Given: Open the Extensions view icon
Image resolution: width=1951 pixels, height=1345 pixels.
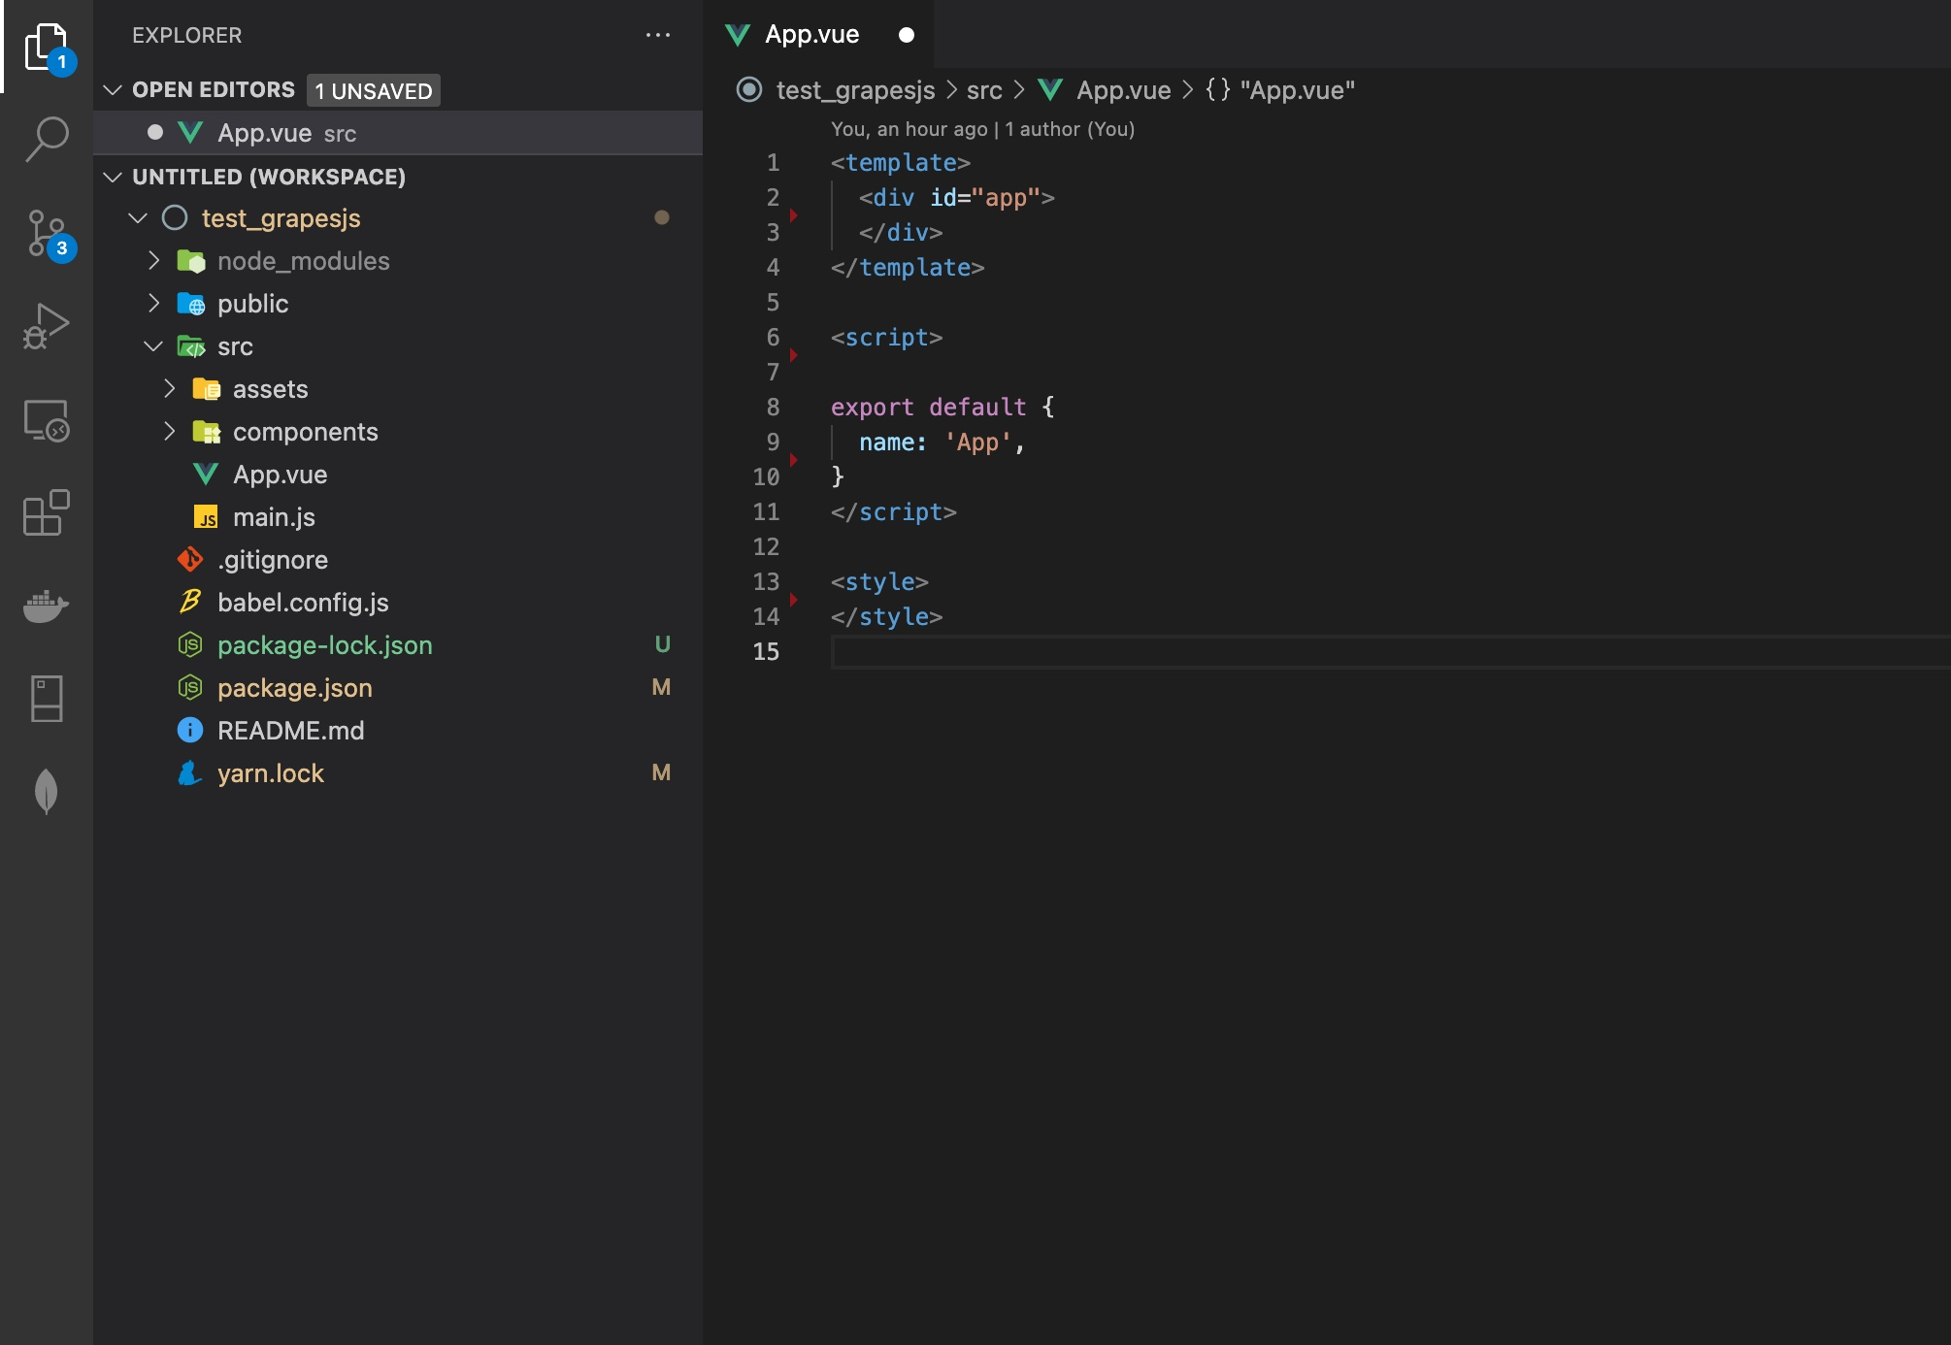Looking at the screenshot, I should 47,512.
